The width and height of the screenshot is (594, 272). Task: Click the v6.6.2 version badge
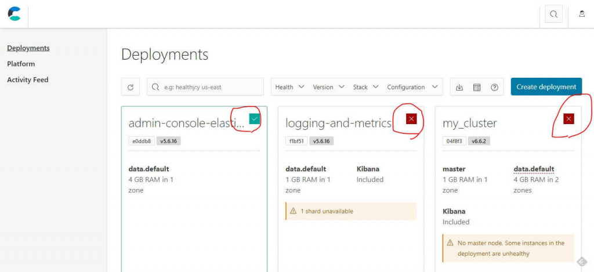480,142
